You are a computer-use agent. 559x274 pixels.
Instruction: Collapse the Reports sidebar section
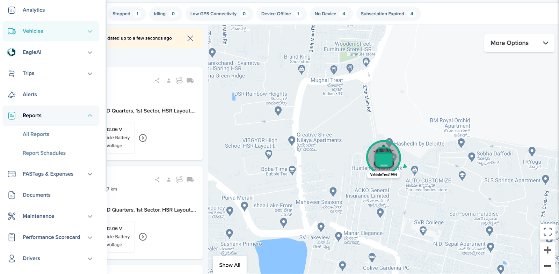[x=90, y=116]
